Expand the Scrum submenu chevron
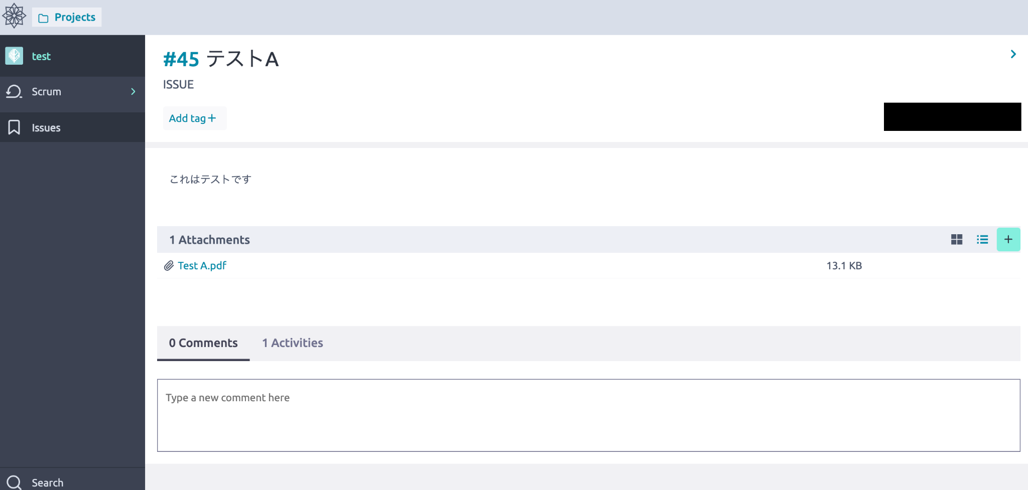1028x490 pixels. point(133,91)
